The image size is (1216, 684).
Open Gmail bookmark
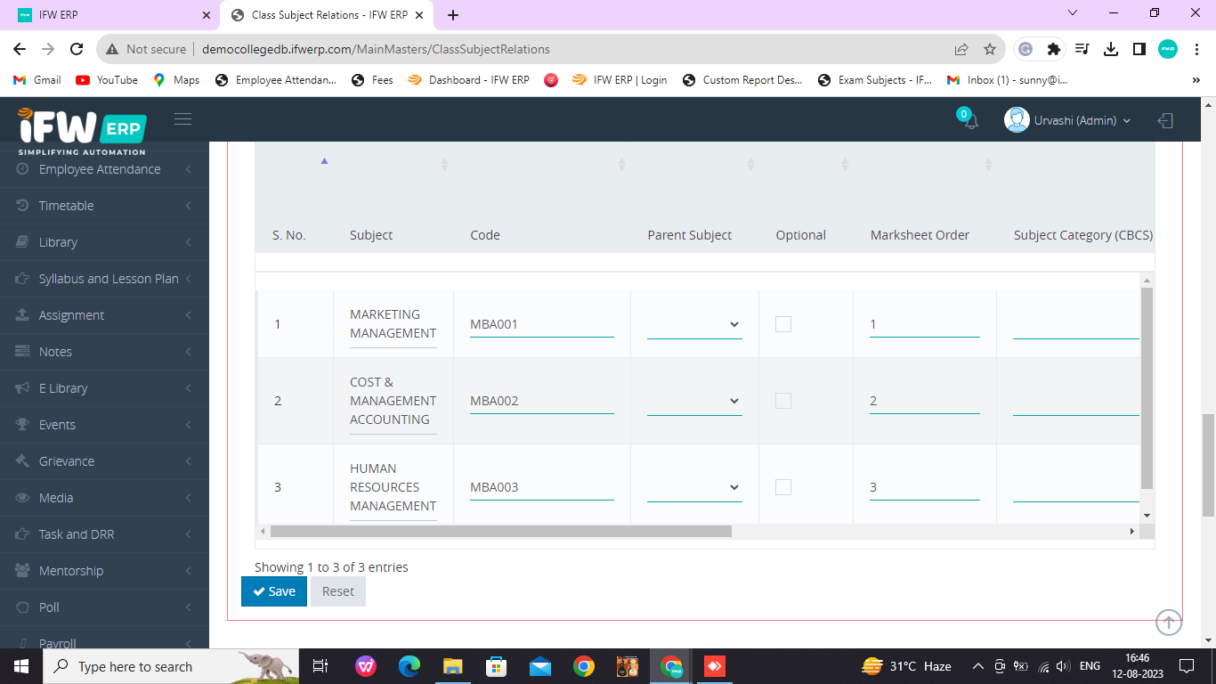pos(37,80)
